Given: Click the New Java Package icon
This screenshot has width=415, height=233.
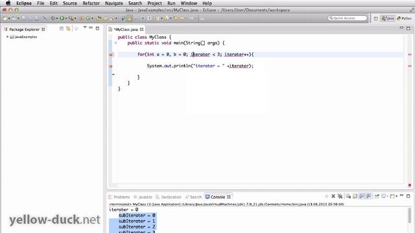Looking at the screenshot, I should click(x=81, y=19).
